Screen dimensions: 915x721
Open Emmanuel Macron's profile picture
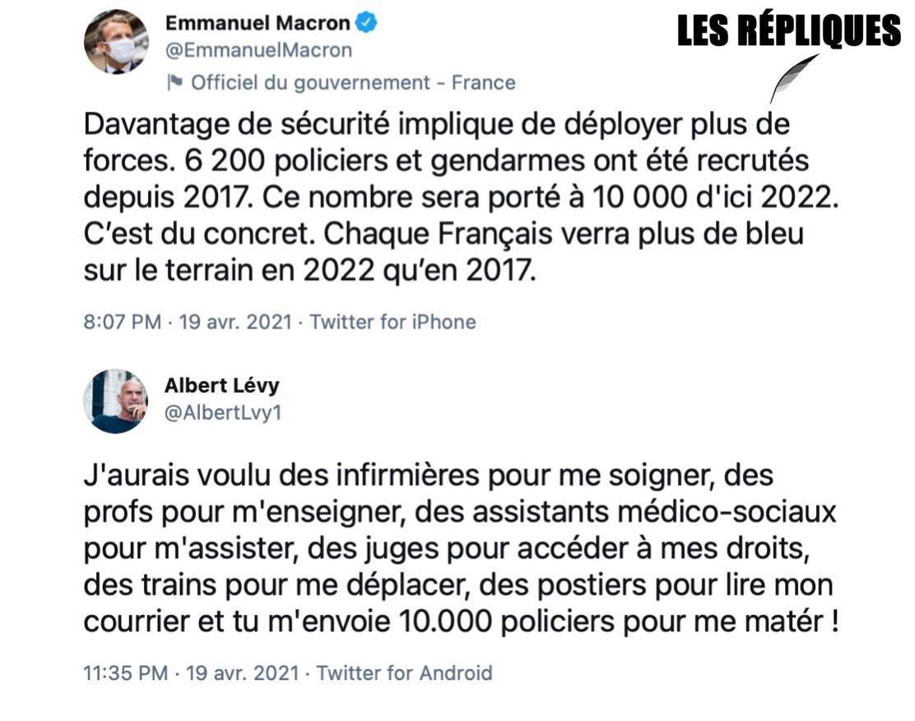point(116,42)
